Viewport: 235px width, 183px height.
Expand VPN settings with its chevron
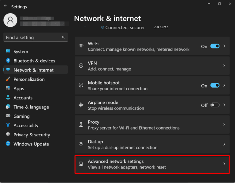pos(224,66)
